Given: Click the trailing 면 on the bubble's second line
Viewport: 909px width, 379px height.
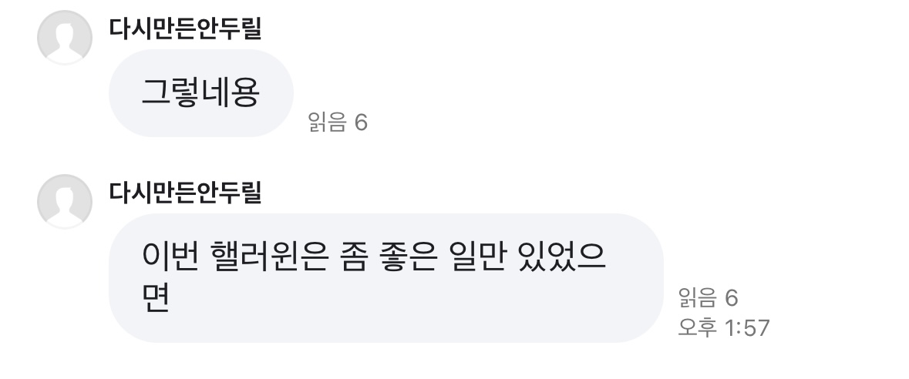Looking at the screenshot, I should click(x=156, y=298).
